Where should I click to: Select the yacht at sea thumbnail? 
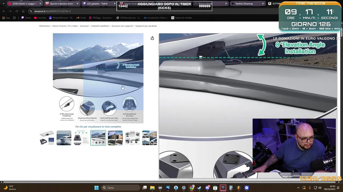64,138
